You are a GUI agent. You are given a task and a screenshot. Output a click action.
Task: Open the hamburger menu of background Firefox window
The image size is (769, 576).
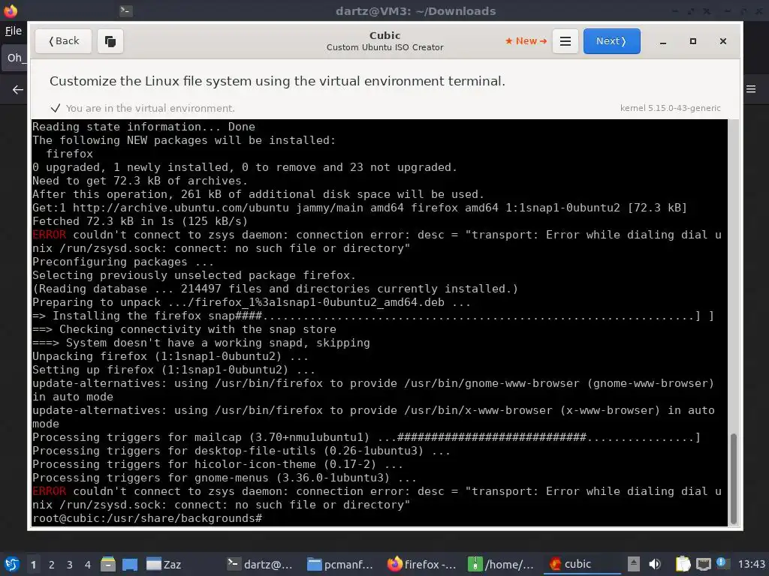coord(751,89)
